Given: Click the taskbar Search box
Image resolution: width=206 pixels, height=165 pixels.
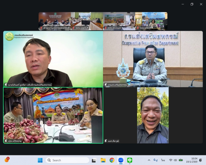Looking at the screenshot, I should [67, 160].
